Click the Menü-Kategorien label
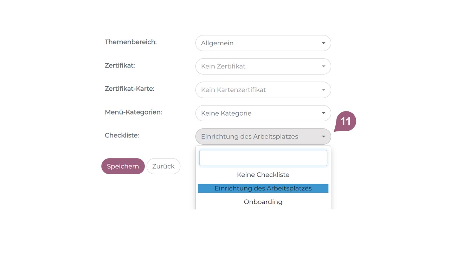This screenshot has width=450, height=253. (x=133, y=112)
